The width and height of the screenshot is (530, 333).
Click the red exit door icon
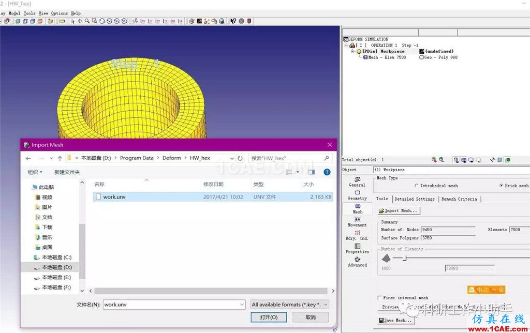(249, 21)
